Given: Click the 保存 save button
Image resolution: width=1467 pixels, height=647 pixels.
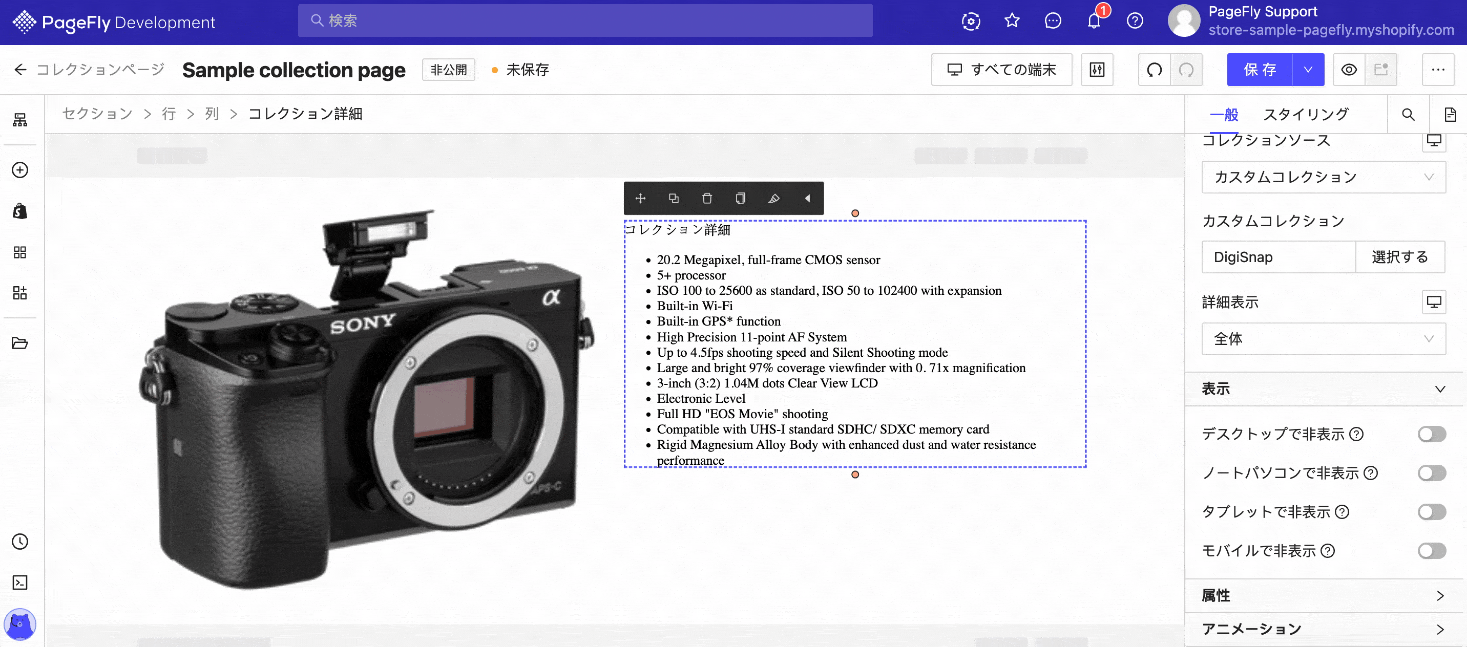Looking at the screenshot, I should point(1260,70).
